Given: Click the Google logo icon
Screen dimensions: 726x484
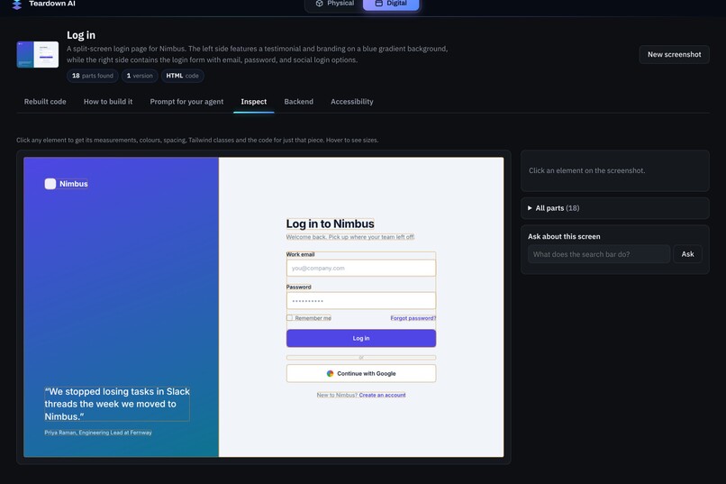Looking at the screenshot, I should 331,373.
